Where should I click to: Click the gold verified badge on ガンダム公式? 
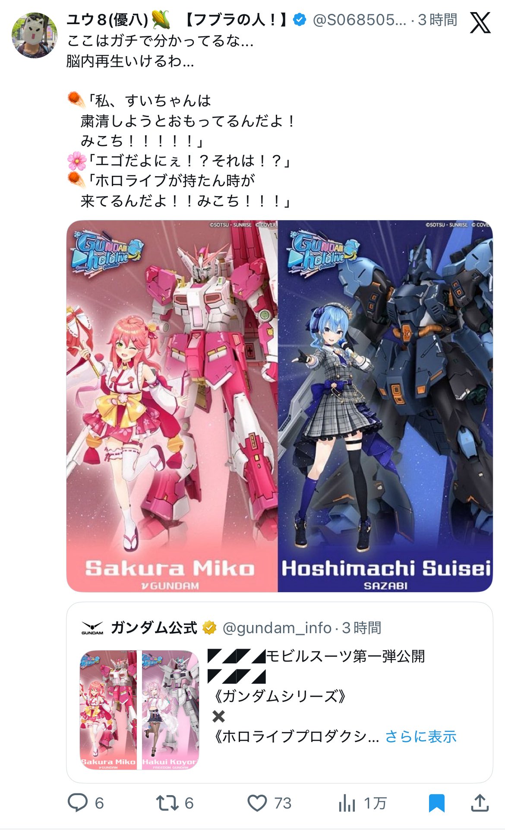tap(209, 628)
